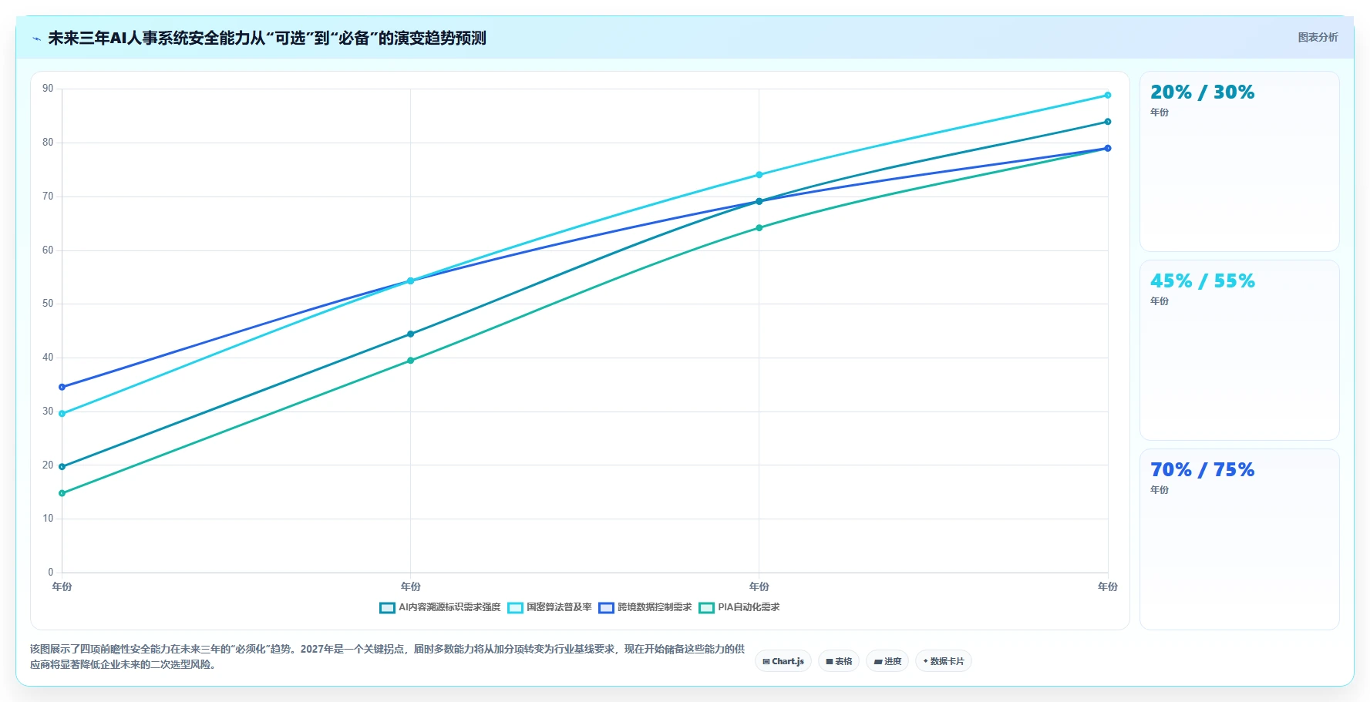
Task: Click the AI内容溯源 starting point near 20
Action: 62,467
